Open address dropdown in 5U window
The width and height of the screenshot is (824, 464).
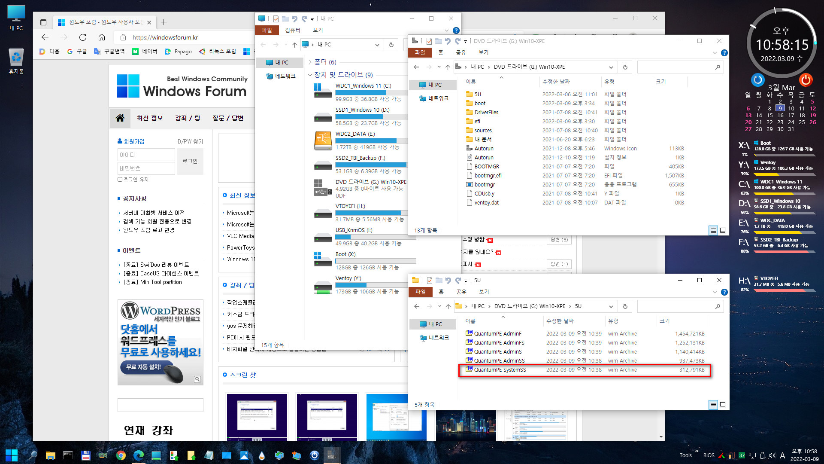pos(611,306)
